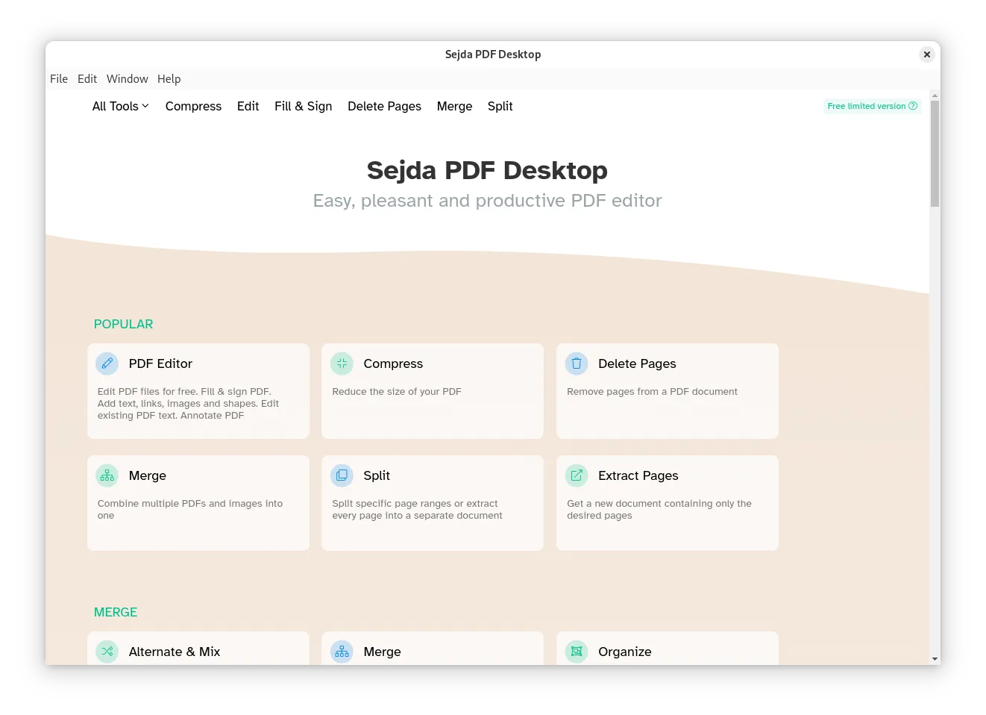Select the Alternate & Mix shuffle icon
986x715 pixels.
pyautogui.click(x=107, y=652)
